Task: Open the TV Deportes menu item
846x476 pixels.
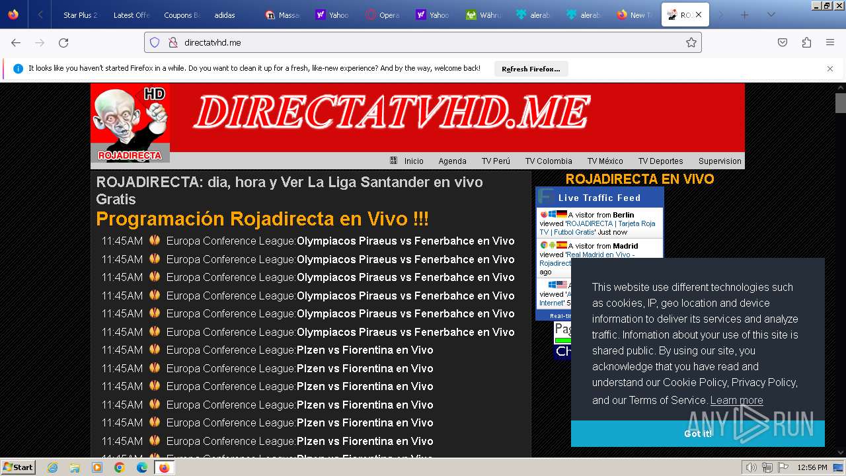Action: (660, 161)
